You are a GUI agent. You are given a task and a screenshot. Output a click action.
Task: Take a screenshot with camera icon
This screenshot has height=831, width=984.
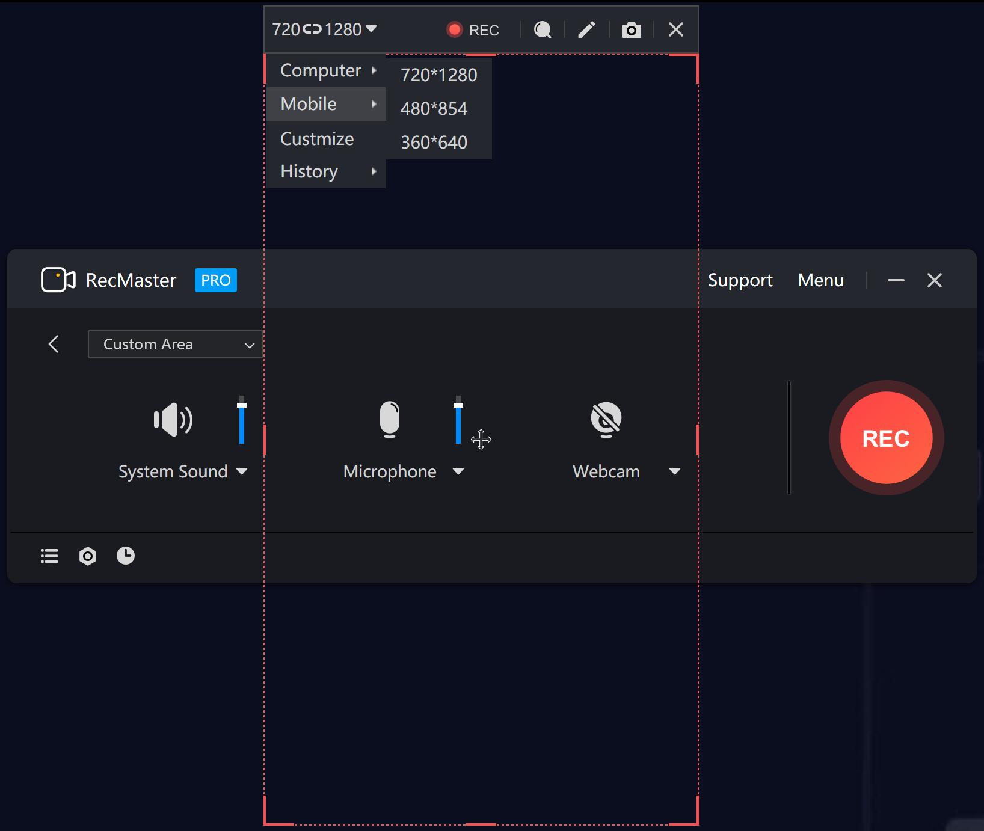coord(631,30)
